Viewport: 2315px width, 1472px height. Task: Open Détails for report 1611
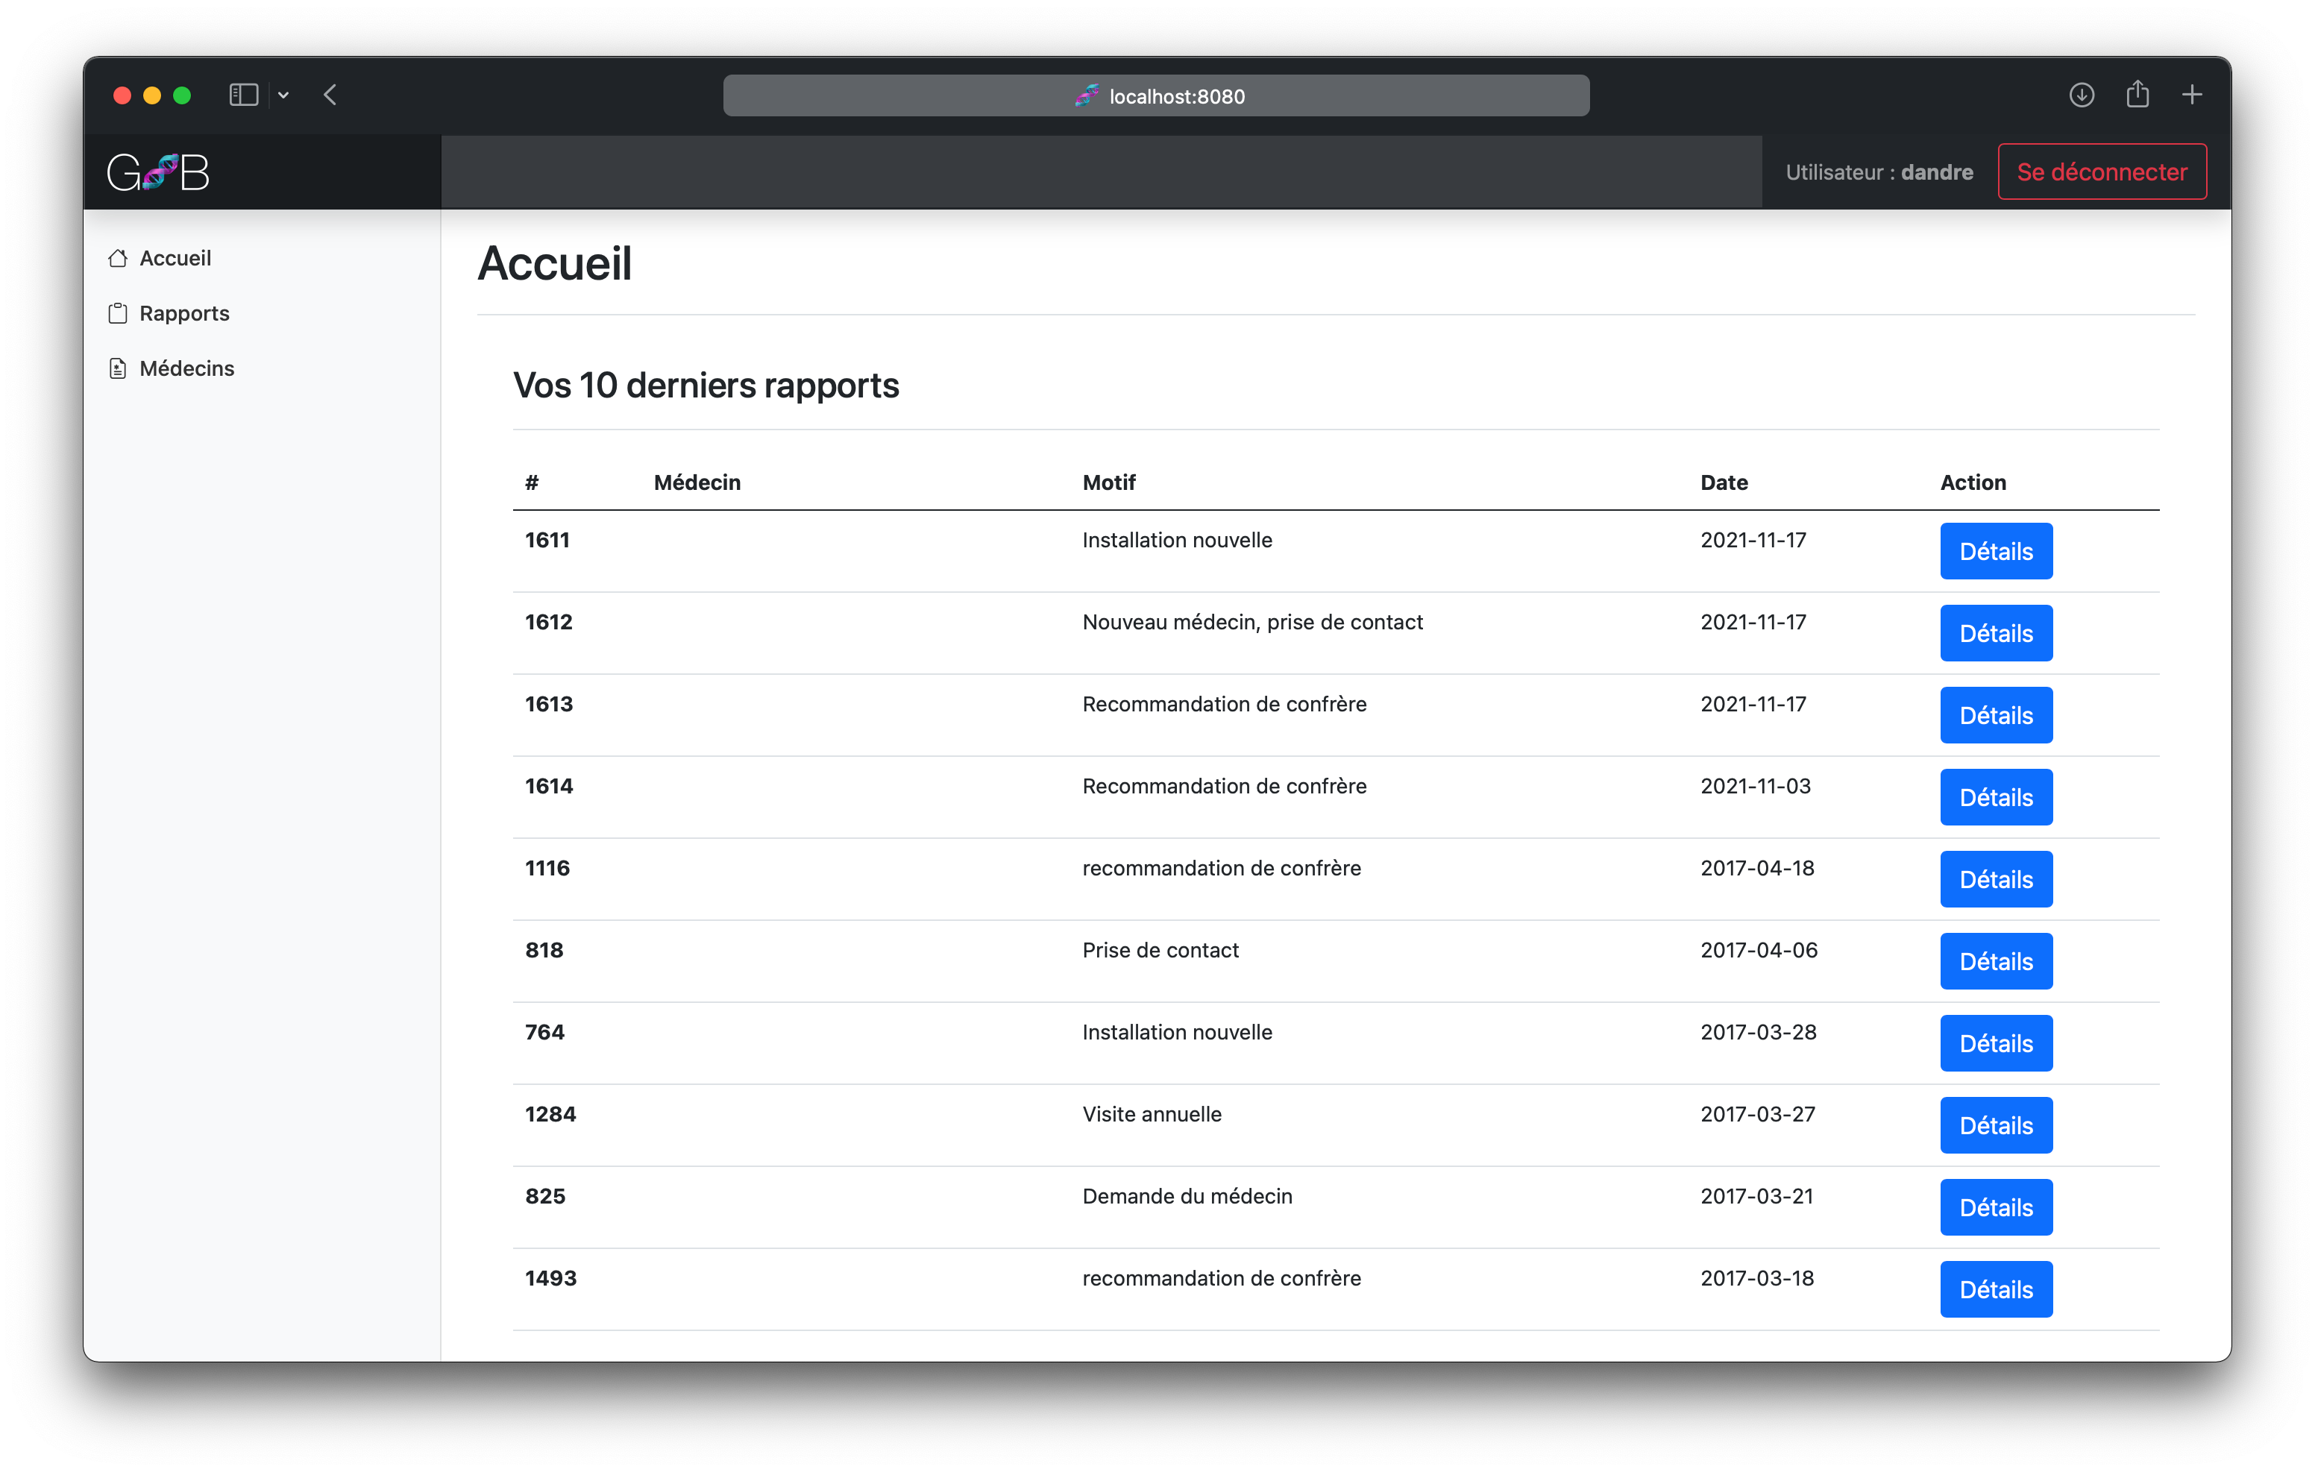coord(1996,551)
